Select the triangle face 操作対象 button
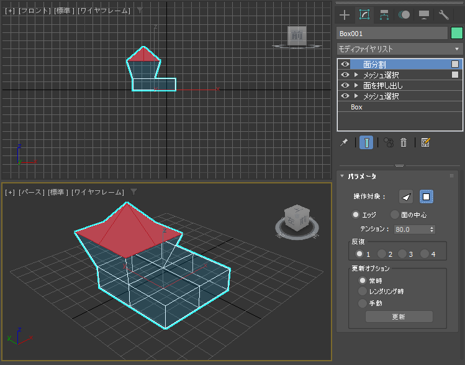Image resolution: width=465 pixels, height=365 pixels. coord(405,196)
